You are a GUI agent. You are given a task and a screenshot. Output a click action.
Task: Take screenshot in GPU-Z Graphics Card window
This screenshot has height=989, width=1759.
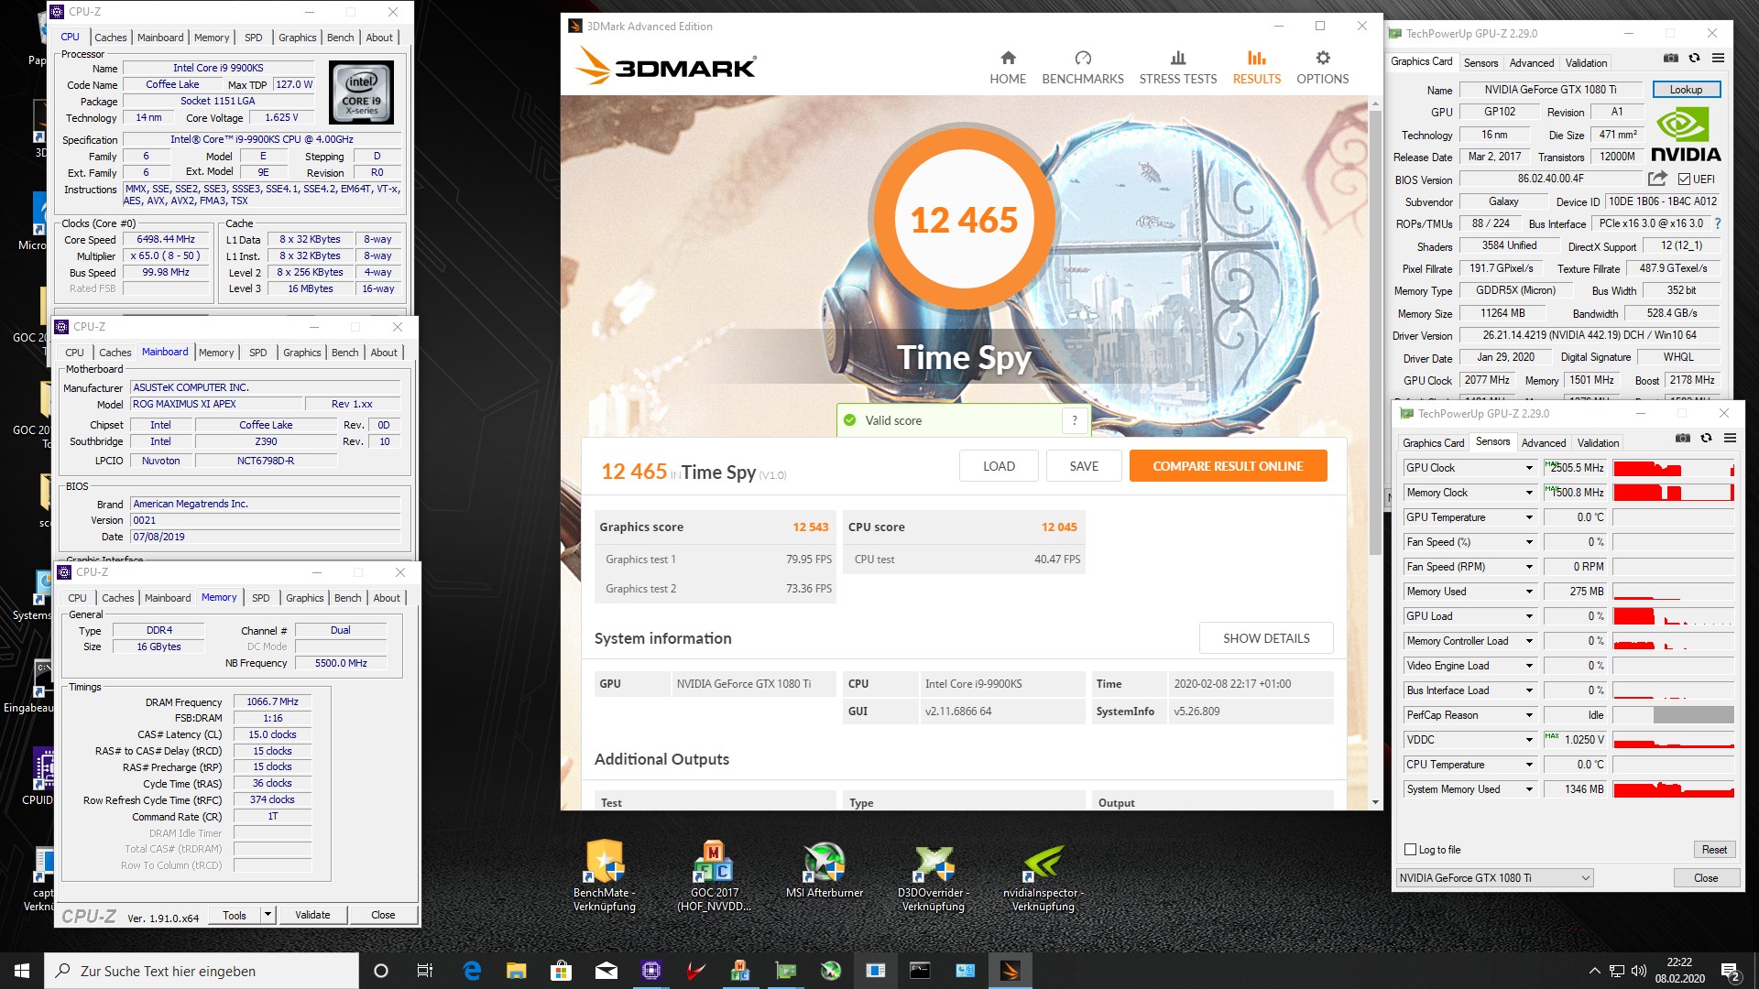pyautogui.click(x=1671, y=59)
